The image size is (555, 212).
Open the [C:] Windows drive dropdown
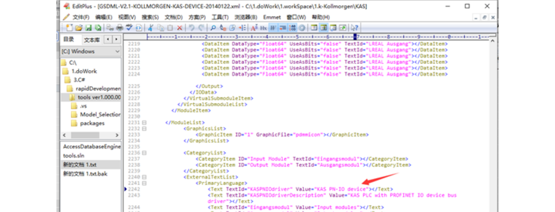pyautogui.click(x=91, y=51)
